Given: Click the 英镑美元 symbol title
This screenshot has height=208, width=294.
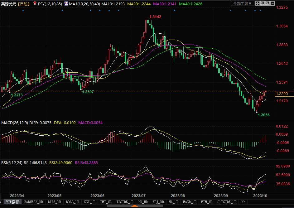Looking at the screenshot, I should [8, 4].
